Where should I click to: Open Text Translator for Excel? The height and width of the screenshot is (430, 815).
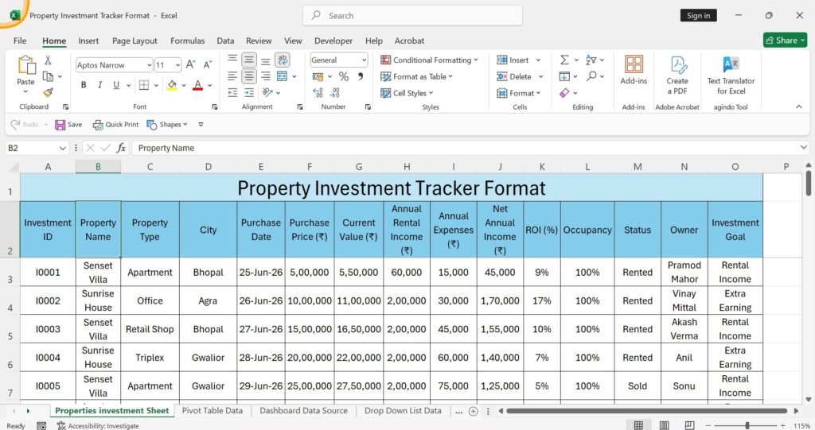[x=731, y=65]
